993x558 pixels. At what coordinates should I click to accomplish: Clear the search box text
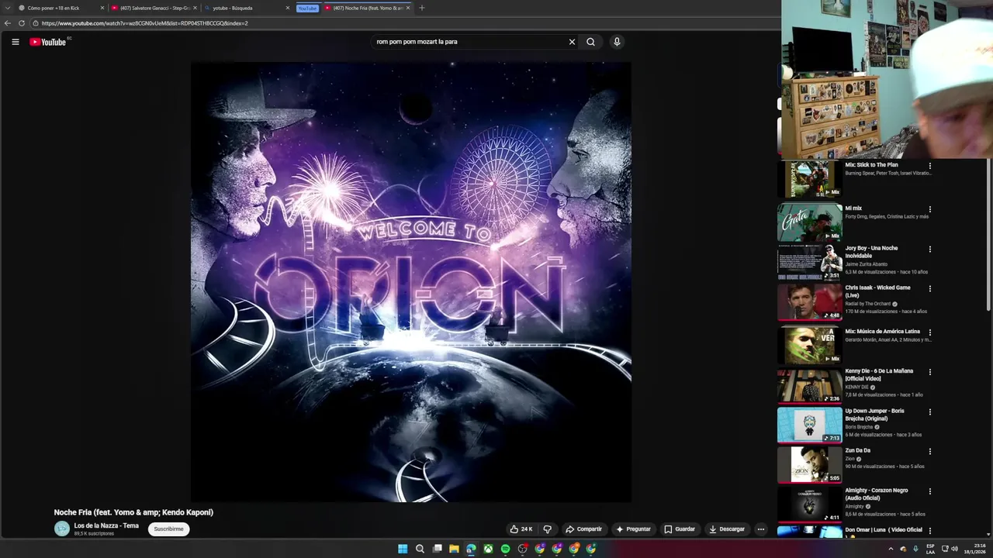572,42
